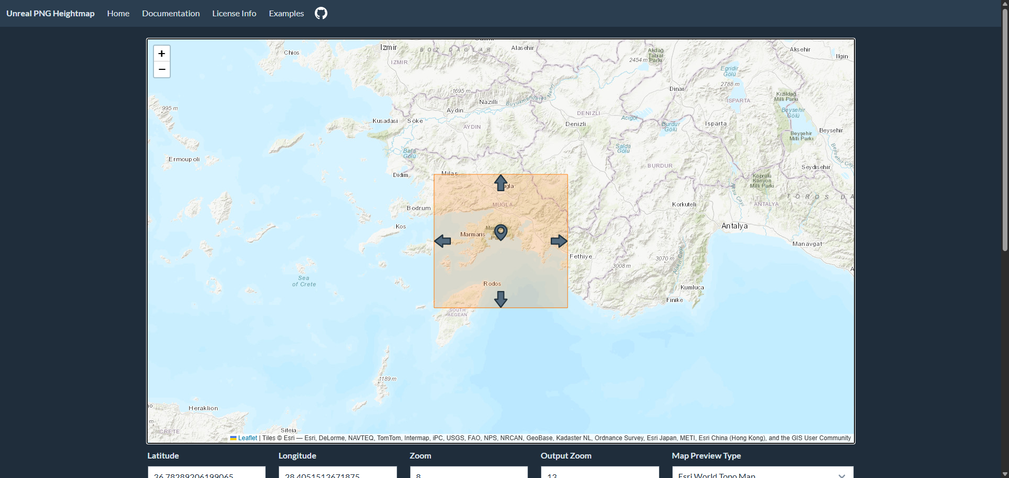Zoom in on the map
1009x478 pixels.
pos(162,54)
